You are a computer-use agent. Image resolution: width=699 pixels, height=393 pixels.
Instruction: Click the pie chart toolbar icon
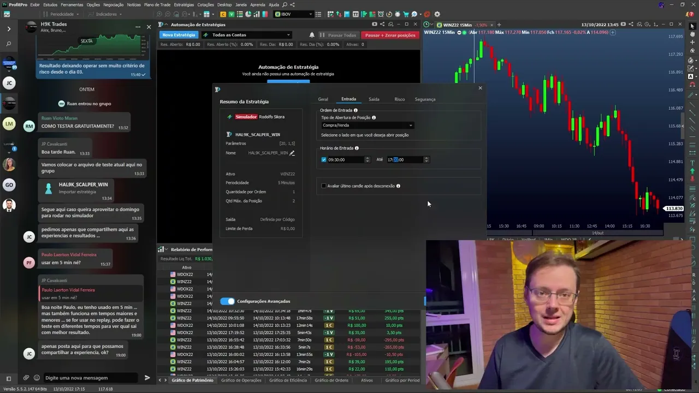pos(248,14)
